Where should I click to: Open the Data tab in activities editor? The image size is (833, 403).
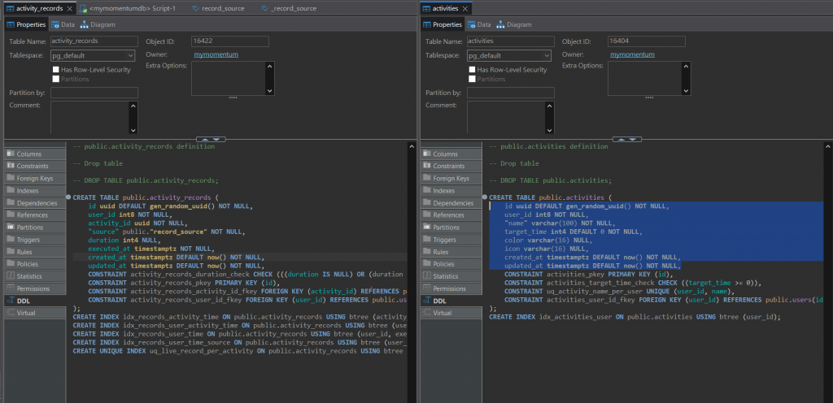click(479, 24)
